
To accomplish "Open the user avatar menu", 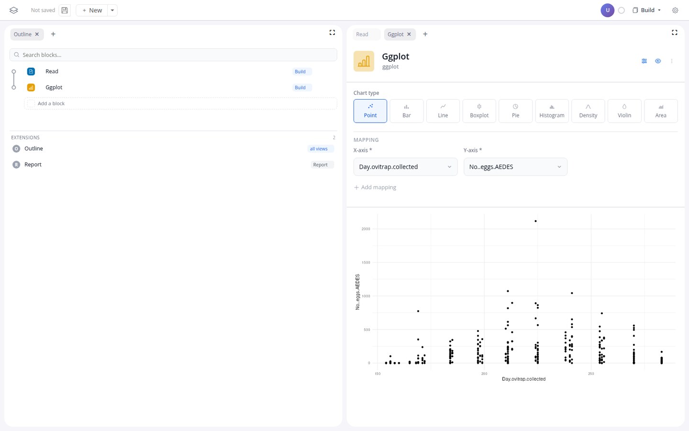I will click(x=607, y=10).
